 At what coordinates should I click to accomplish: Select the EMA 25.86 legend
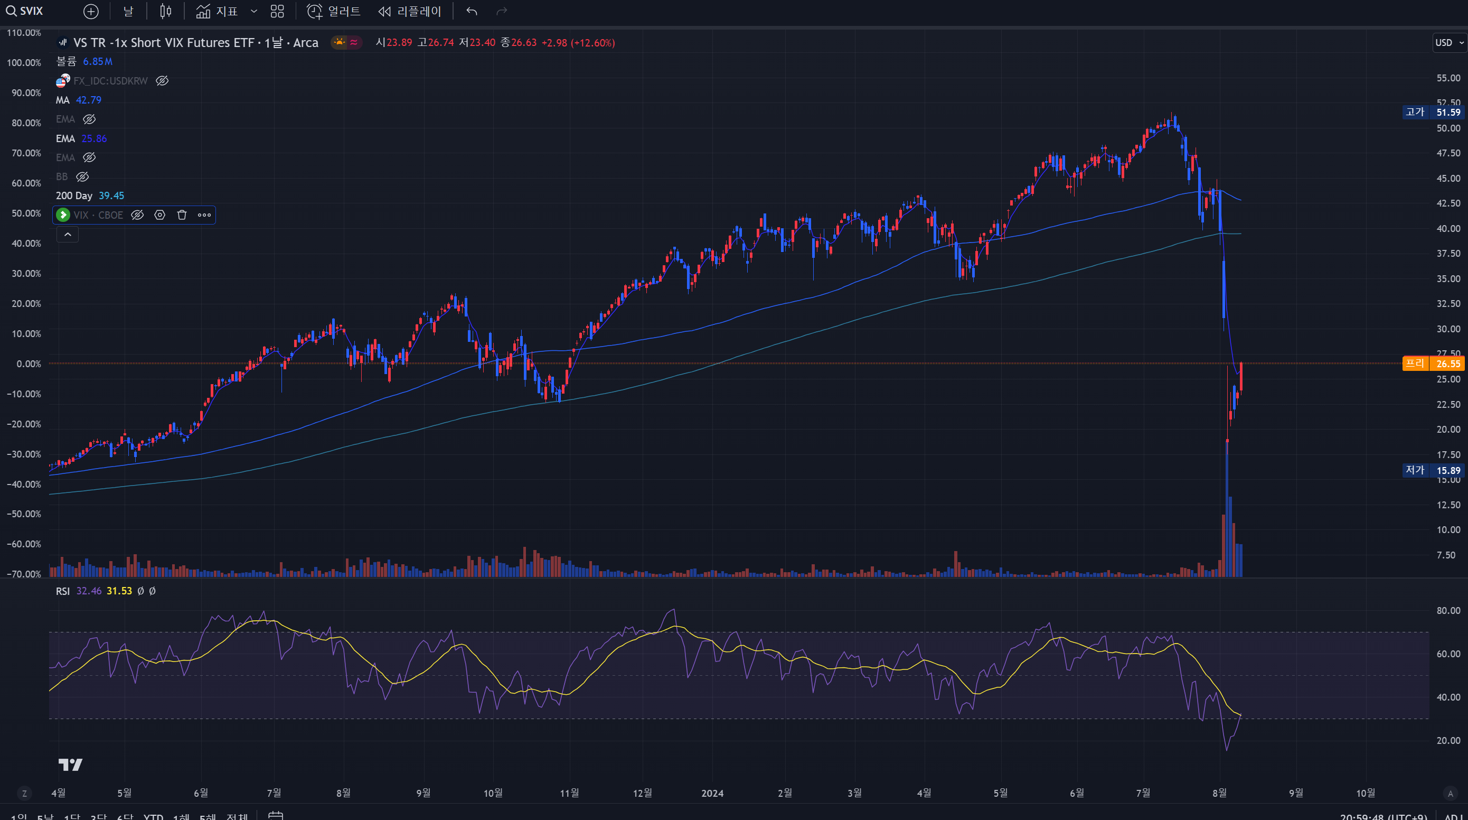coord(81,138)
